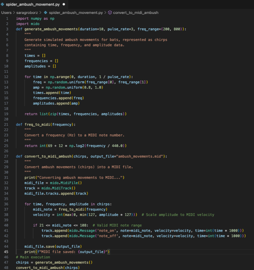254x270 pixels.
Task: Click 'return int(69 + 12 * np.log2' line
Action: coord(76,146)
